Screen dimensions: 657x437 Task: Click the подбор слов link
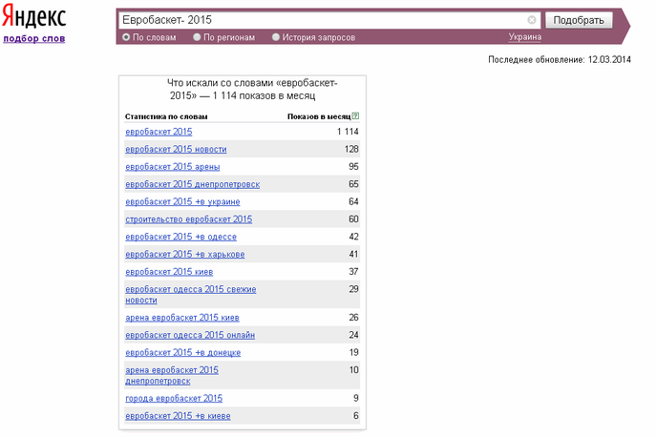pyautogui.click(x=34, y=39)
